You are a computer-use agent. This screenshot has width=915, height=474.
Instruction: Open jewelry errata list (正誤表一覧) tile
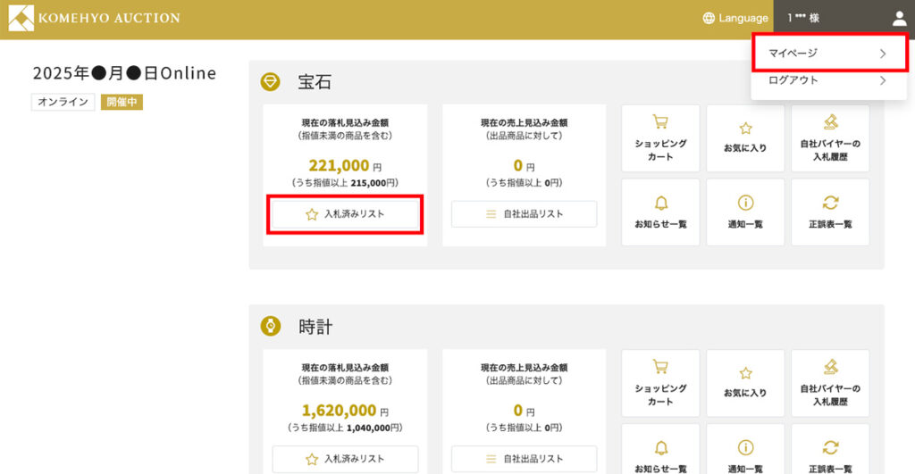pos(830,212)
